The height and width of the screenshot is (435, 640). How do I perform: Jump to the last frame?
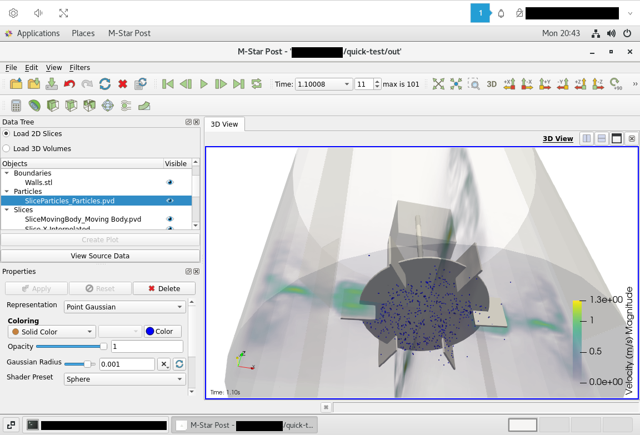[239, 84]
